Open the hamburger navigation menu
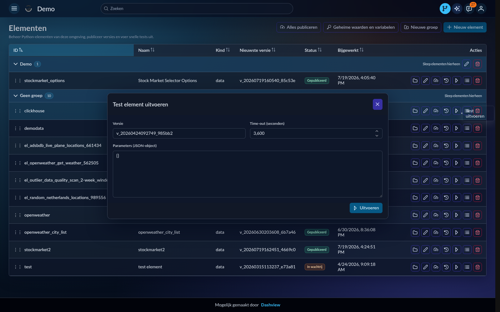 tap(14, 9)
